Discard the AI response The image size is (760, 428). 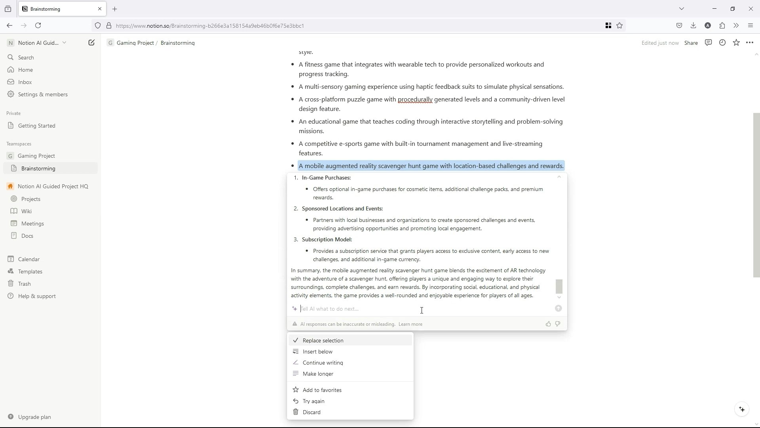311,412
